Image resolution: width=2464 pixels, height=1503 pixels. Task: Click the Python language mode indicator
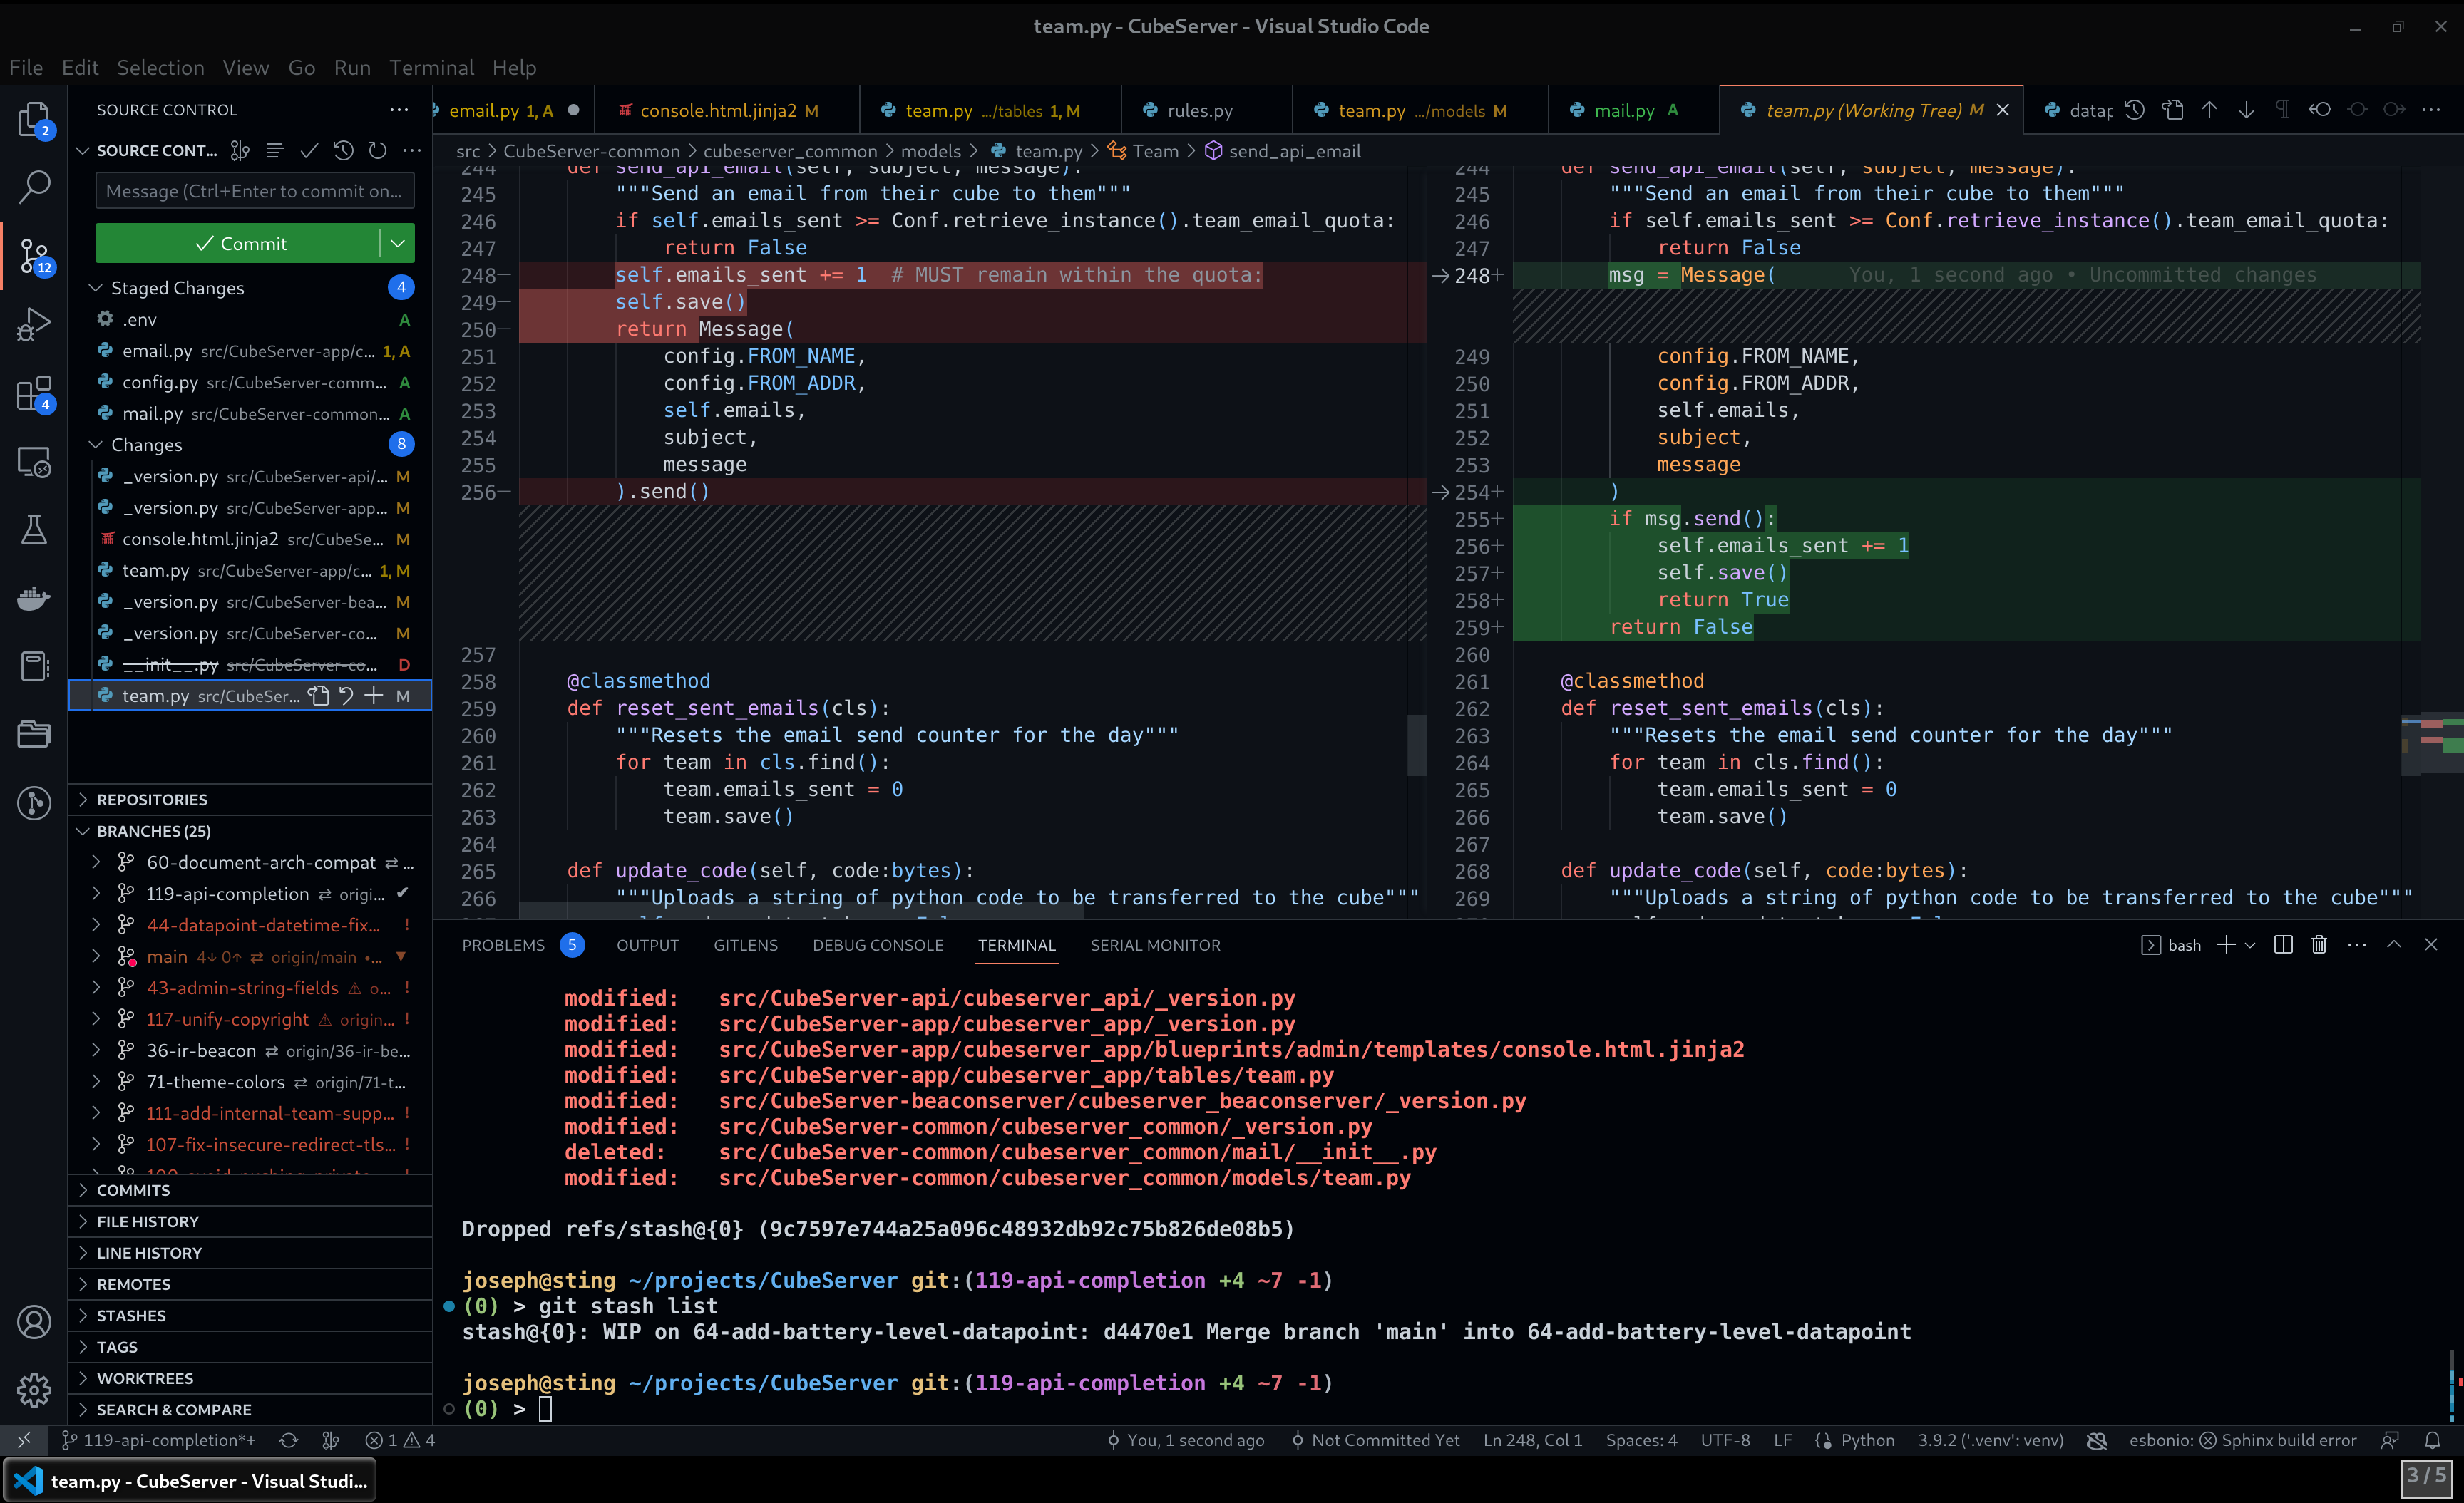(1867, 1440)
